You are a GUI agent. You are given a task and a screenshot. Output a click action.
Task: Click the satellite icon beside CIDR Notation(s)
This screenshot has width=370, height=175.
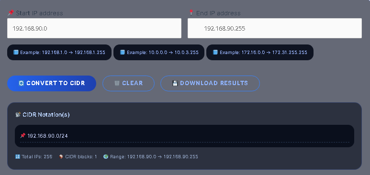(x=18, y=115)
